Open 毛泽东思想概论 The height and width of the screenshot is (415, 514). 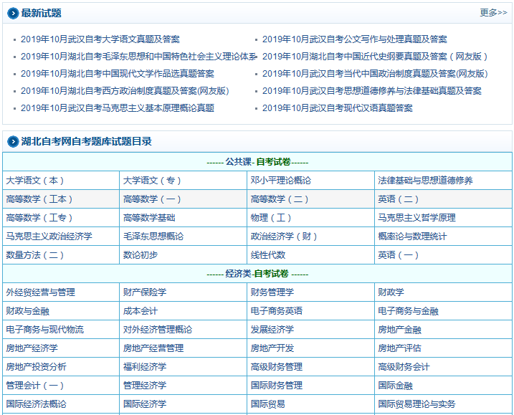153,237
